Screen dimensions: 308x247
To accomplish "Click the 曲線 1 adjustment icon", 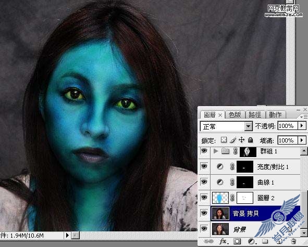I will click(220, 182).
